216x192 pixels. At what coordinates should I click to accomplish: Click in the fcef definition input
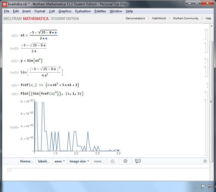(50, 85)
